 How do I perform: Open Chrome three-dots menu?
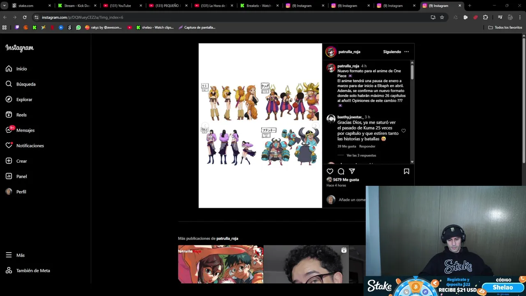tap(520, 17)
